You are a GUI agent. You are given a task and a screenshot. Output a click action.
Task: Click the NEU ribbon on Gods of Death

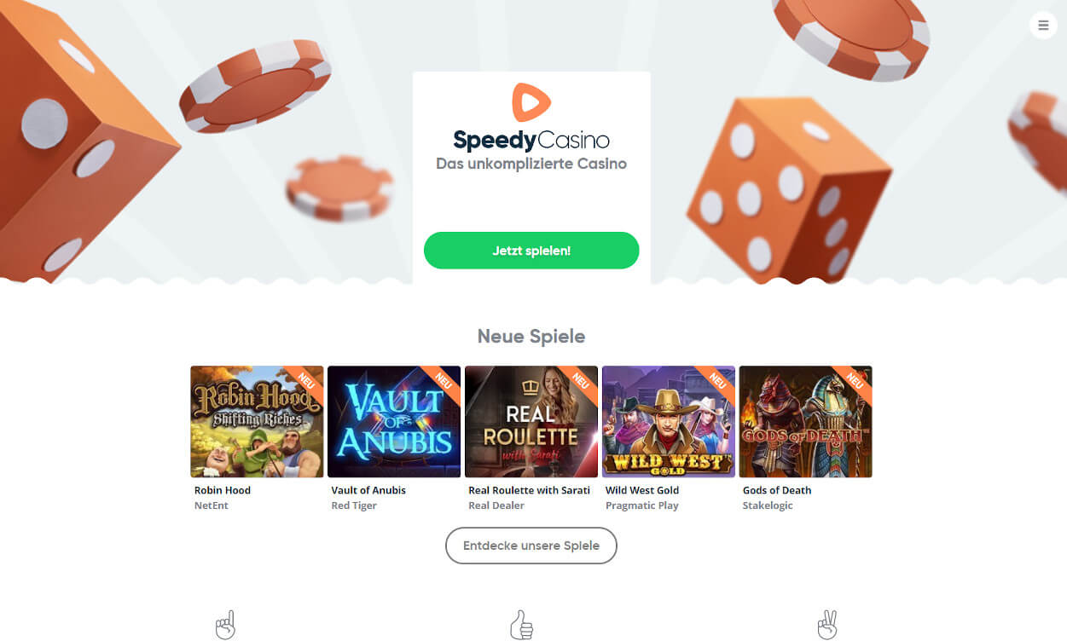pyautogui.click(x=853, y=380)
